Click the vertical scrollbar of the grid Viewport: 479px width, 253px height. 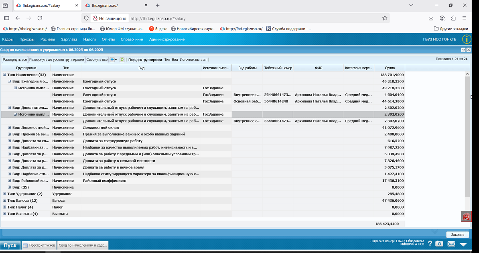(467, 137)
